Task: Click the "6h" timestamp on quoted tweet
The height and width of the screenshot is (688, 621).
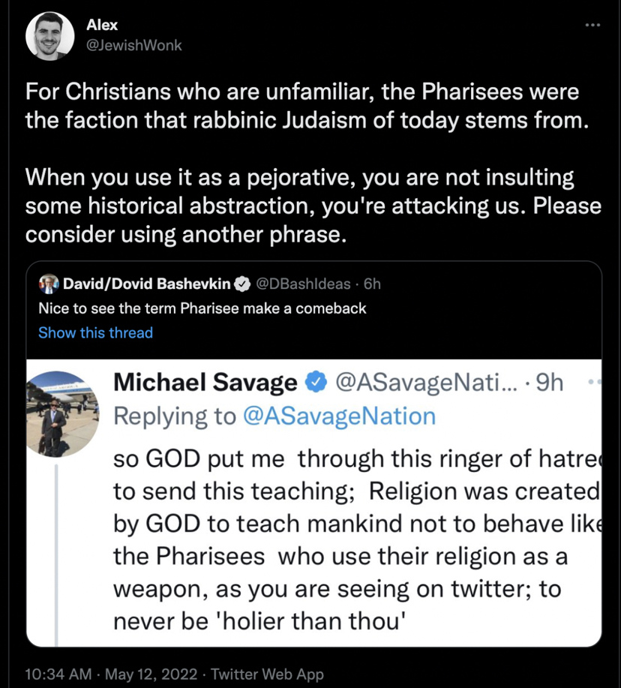Action: (x=372, y=284)
